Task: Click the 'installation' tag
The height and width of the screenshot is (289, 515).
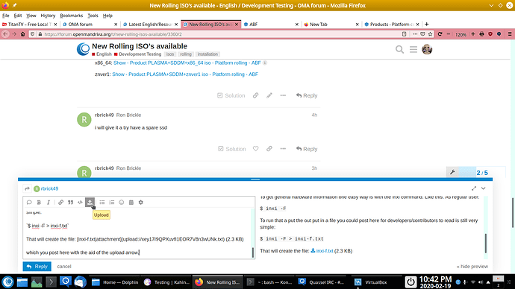Action: [207, 54]
